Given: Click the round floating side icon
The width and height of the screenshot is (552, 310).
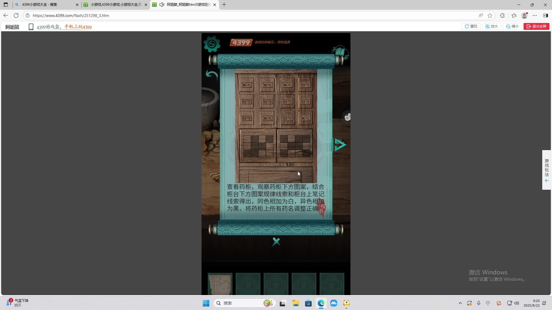Looking at the screenshot, I should tap(347, 117).
